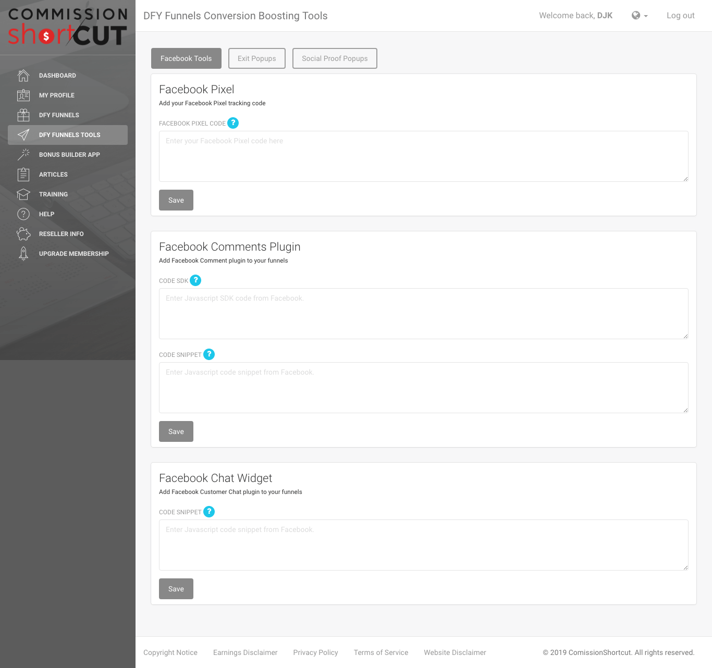Select DFY Funnels Tools menu item

click(68, 135)
